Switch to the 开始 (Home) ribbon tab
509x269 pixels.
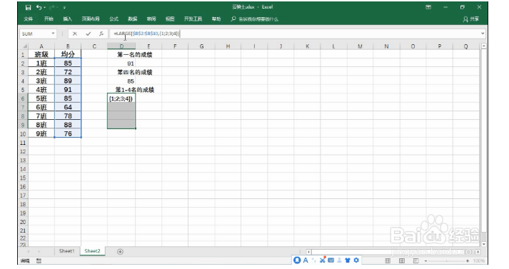pos(49,19)
